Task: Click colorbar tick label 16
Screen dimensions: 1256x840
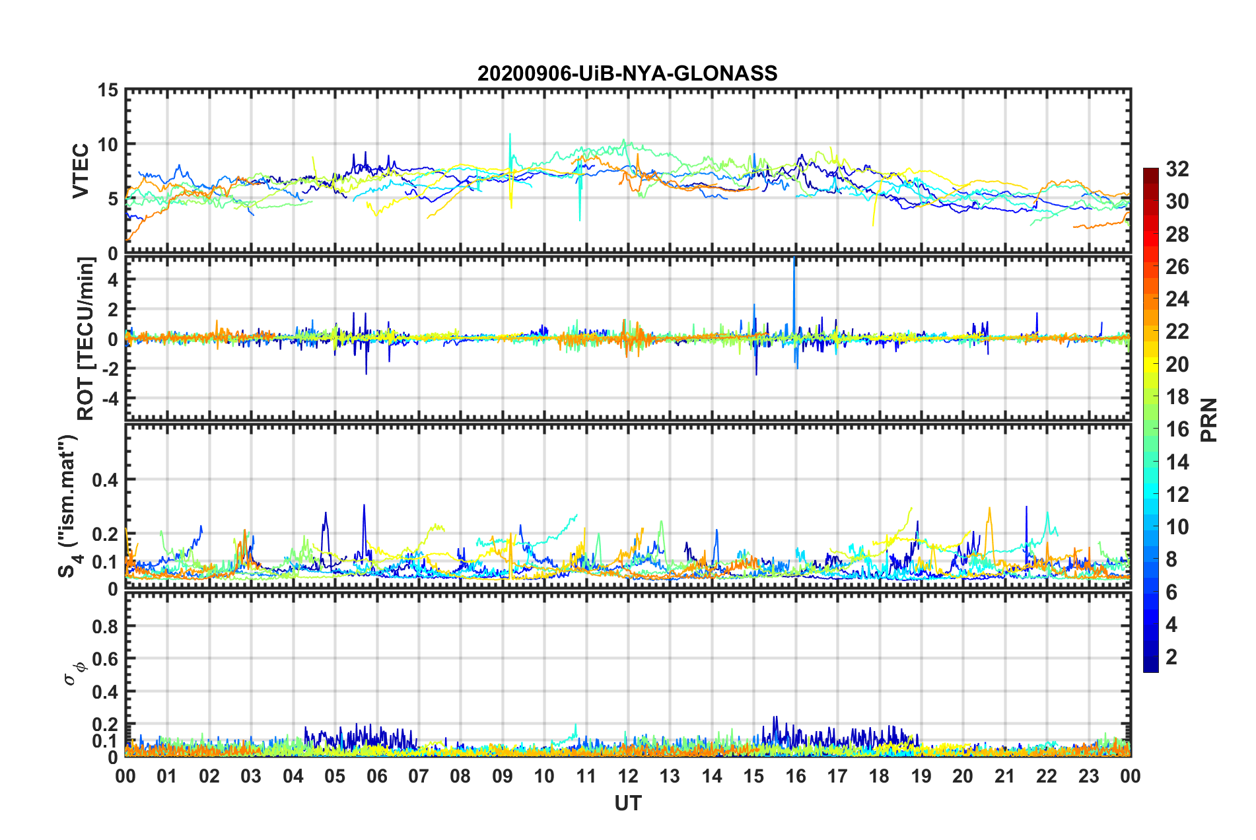Action: coord(1177,429)
